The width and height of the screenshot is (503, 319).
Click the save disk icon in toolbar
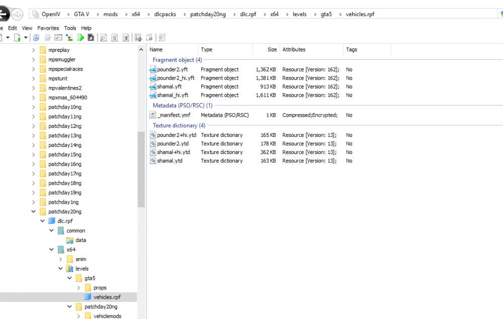click(x=91, y=38)
